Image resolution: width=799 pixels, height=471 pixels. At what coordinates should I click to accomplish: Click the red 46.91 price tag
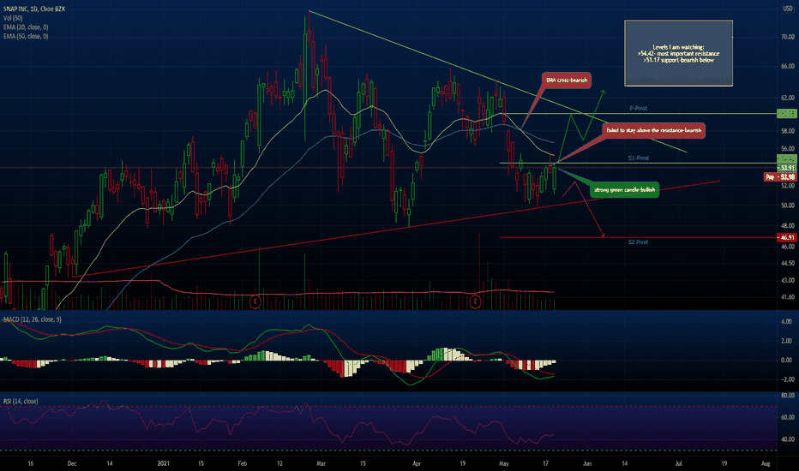787,238
